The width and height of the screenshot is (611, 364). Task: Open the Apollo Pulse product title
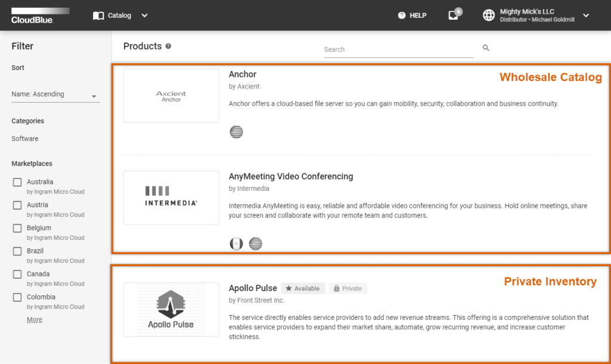point(253,288)
